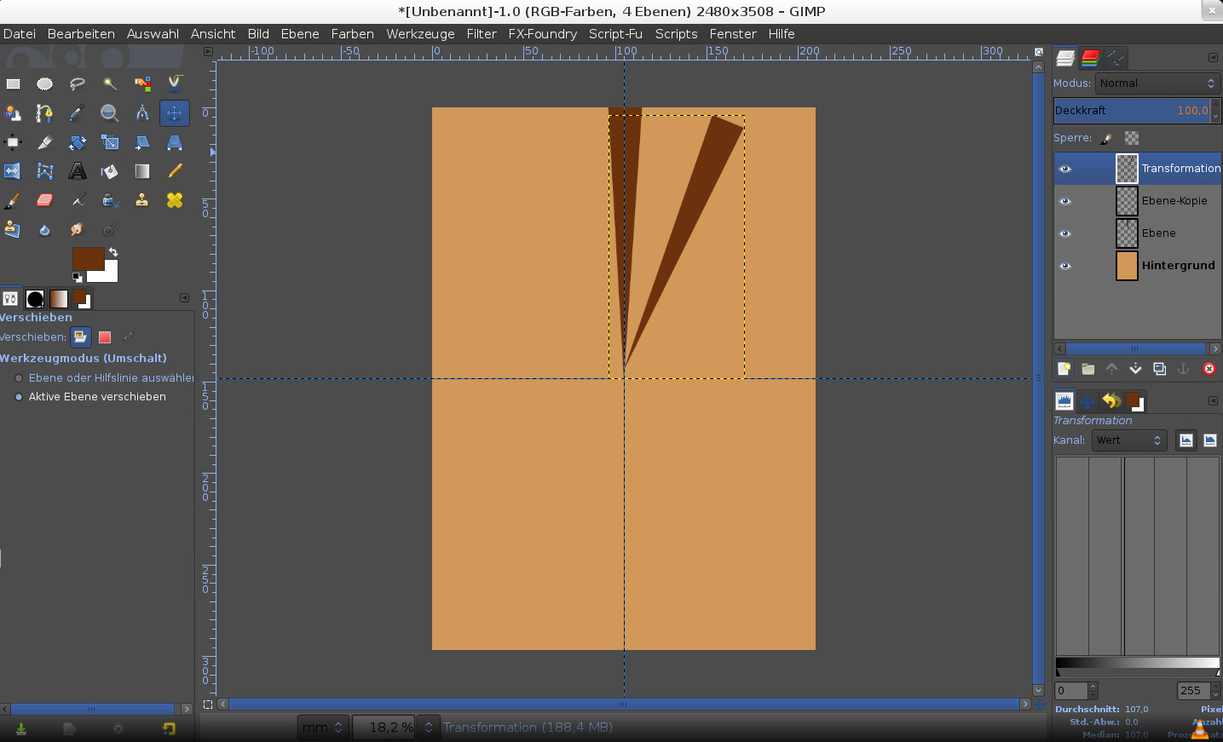Click the brown foreground color swatch
The width and height of the screenshot is (1223, 742).
(87, 259)
